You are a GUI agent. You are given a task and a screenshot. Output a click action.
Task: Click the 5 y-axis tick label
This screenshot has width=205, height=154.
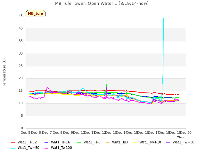[22, 116]
